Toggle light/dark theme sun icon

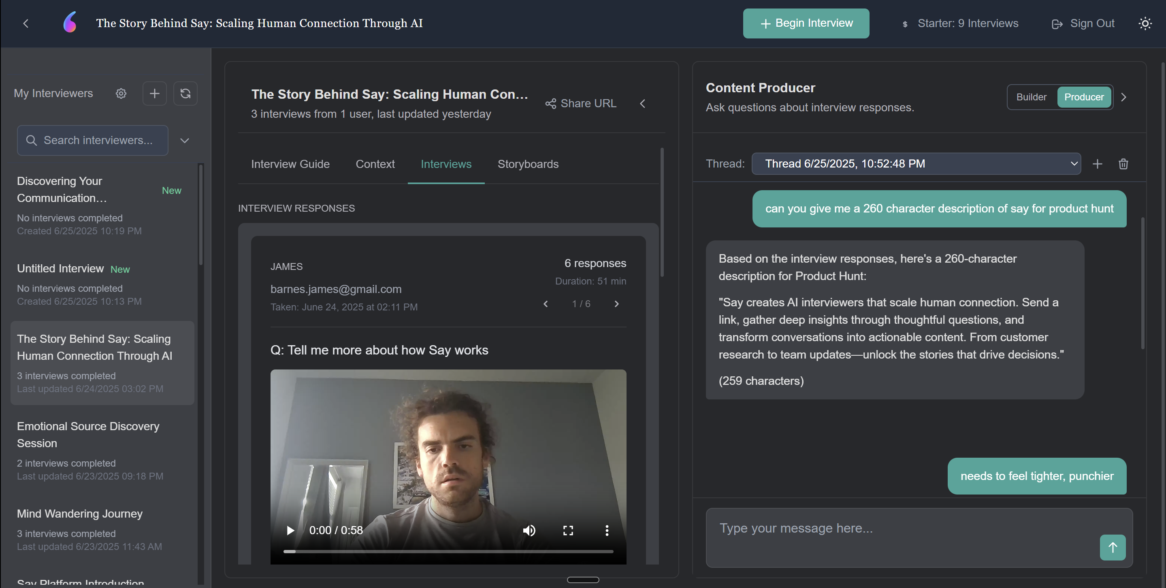(x=1145, y=23)
